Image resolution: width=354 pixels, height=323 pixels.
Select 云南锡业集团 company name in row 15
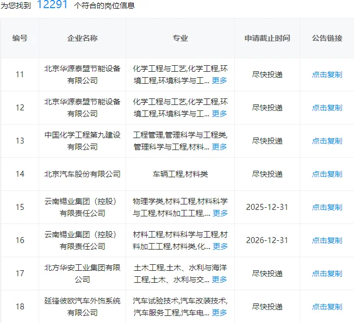coord(83,207)
